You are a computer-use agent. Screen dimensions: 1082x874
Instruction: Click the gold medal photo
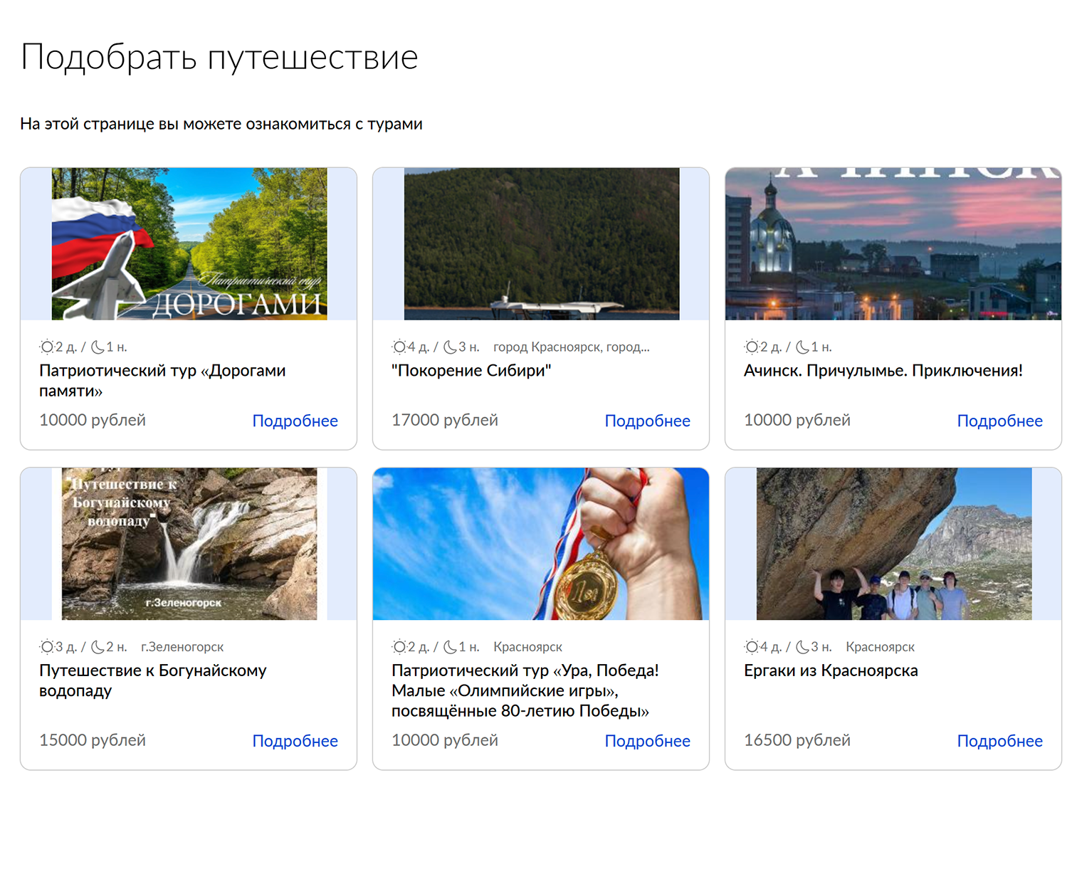pos(541,544)
